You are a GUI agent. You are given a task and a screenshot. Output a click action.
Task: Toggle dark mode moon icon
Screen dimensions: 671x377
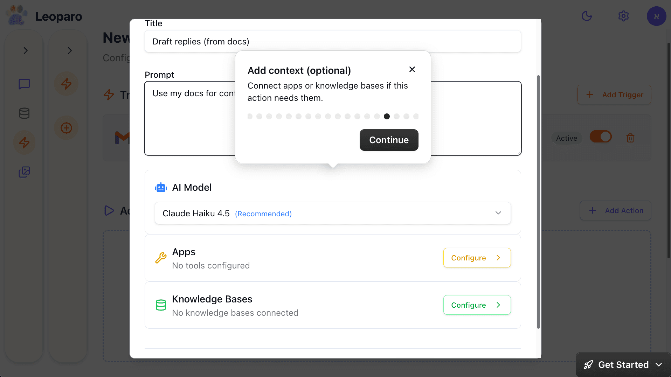pyautogui.click(x=587, y=16)
